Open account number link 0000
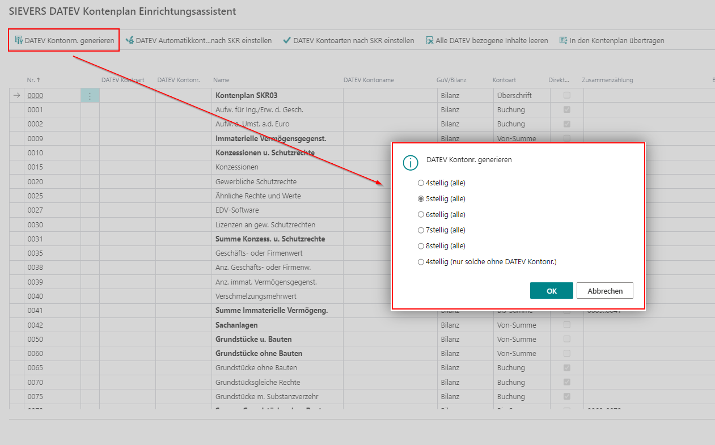 pyautogui.click(x=35, y=96)
